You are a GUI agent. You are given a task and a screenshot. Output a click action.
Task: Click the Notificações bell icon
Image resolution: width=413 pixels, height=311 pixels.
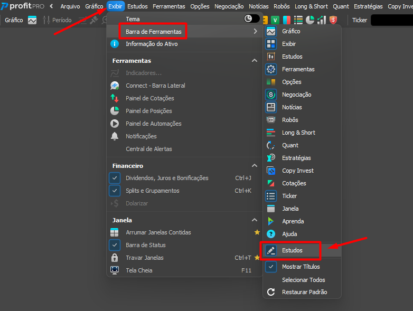click(115, 136)
